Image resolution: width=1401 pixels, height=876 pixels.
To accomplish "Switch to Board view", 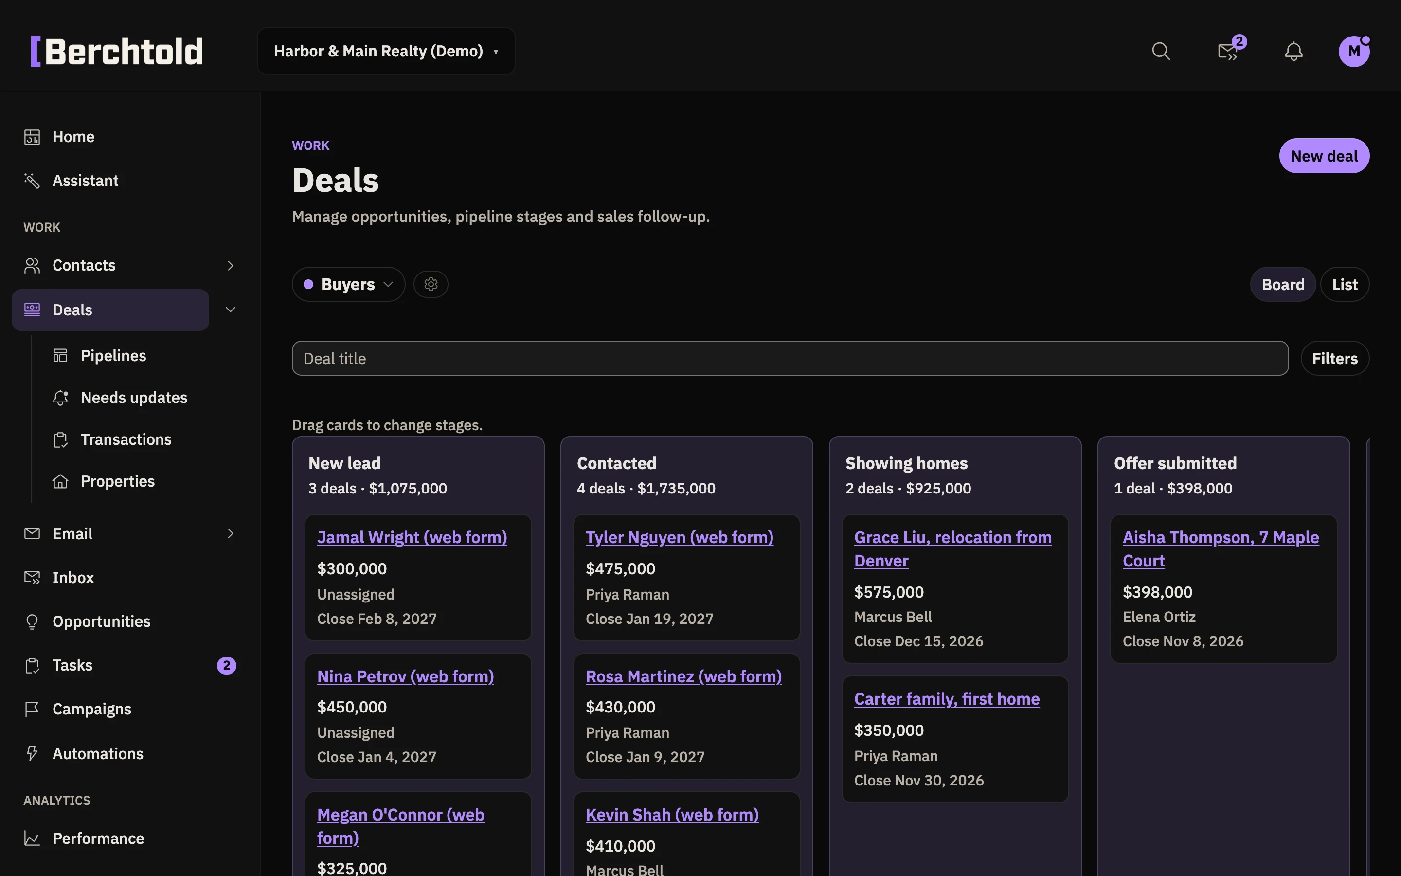I will pos(1283,285).
